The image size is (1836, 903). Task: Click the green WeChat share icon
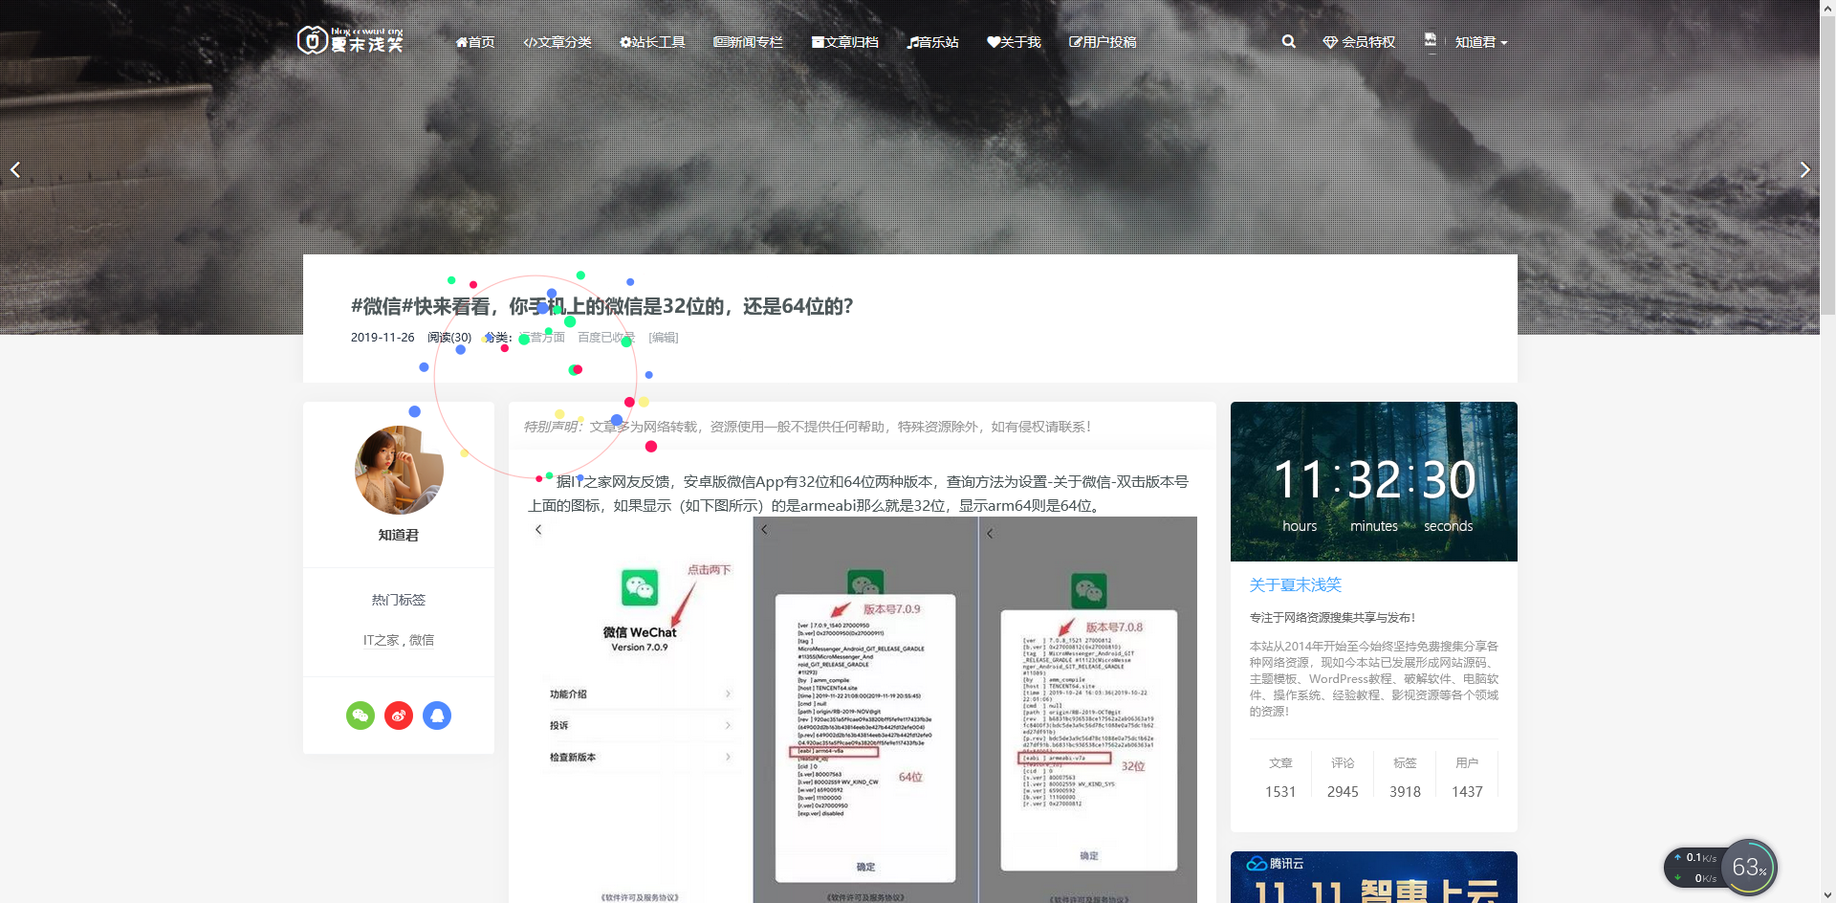pos(361,716)
